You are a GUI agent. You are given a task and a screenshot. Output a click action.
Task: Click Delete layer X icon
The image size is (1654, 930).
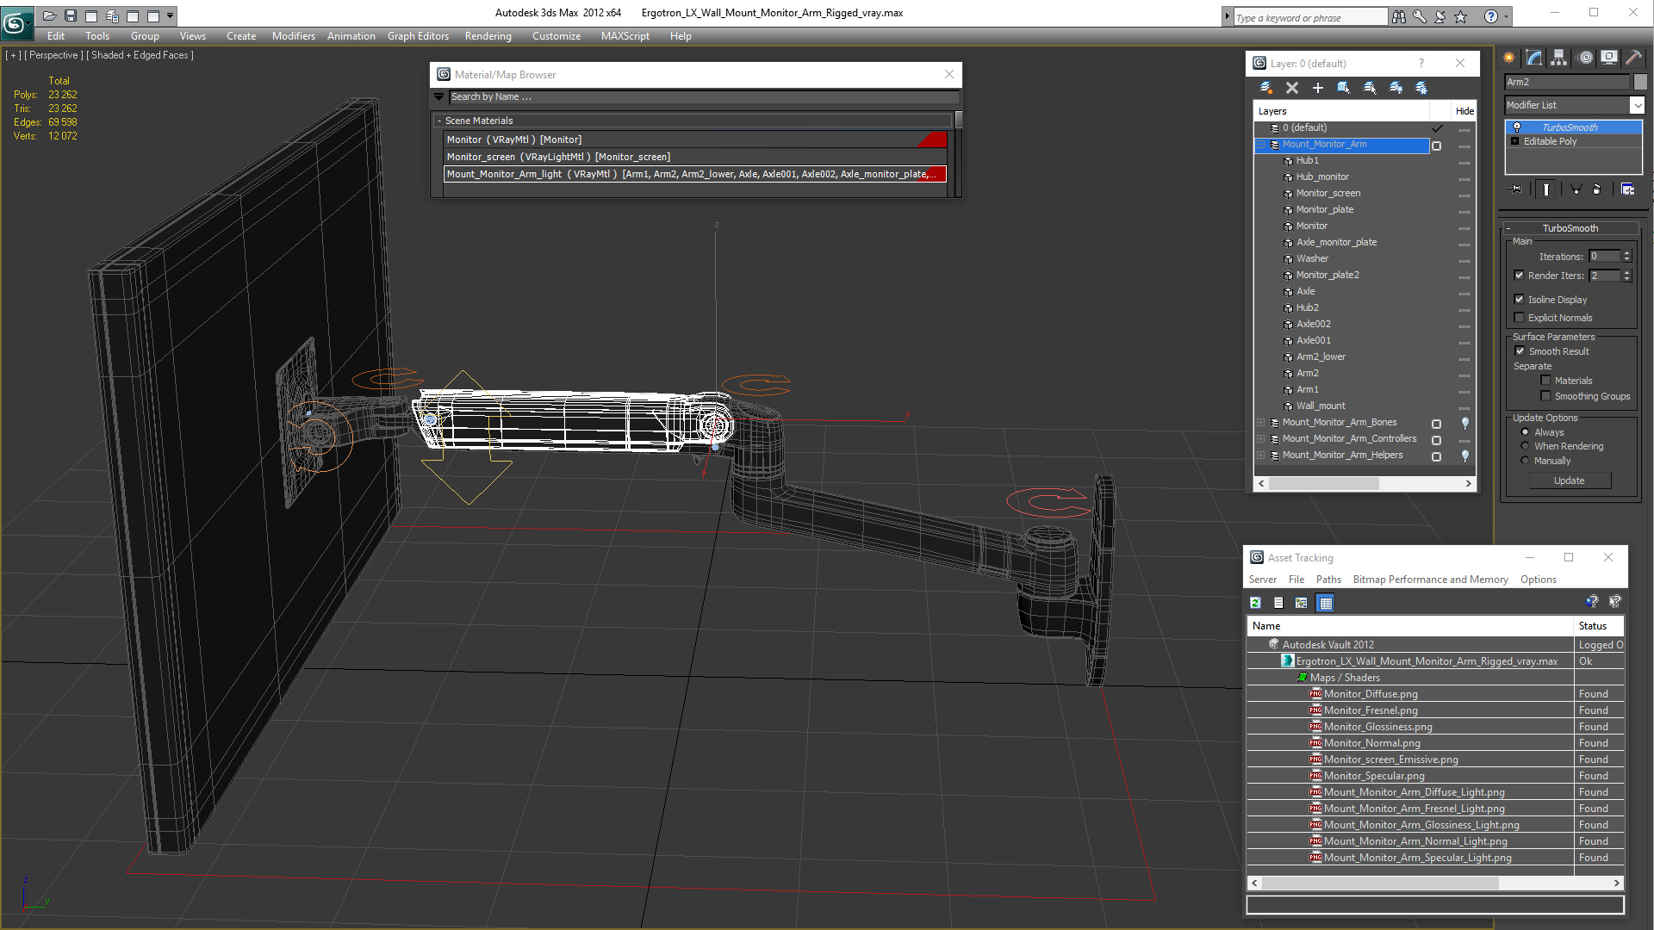coord(1291,88)
